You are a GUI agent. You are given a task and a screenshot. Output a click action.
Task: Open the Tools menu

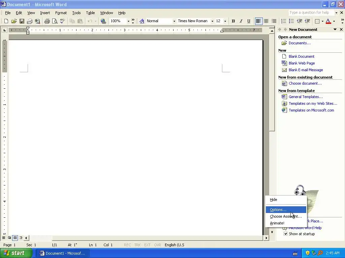tap(76, 13)
